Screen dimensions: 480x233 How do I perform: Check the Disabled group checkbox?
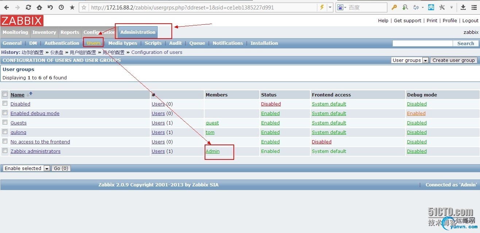[x=5, y=103]
